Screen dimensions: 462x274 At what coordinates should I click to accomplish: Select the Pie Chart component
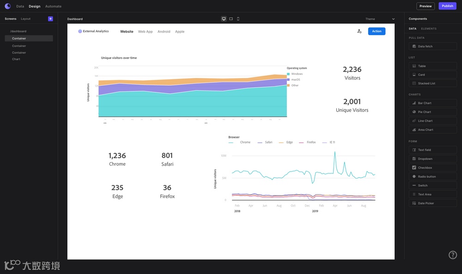(x=432, y=112)
